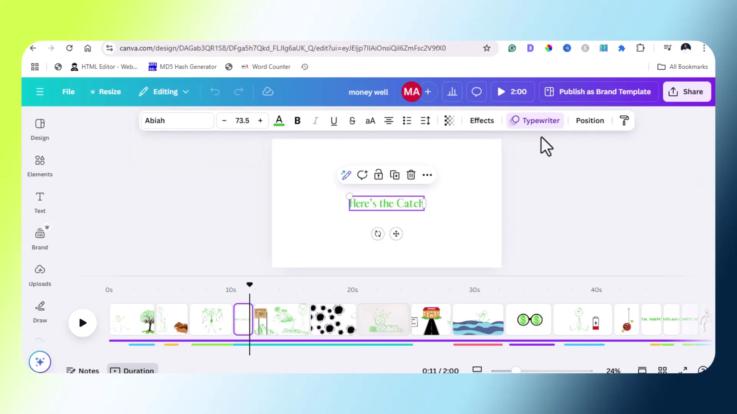Reload the browser page

pyautogui.click(x=69, y=48)
